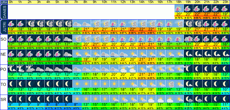
Task: Click DANES 23h precipitation 92 %
Action: [x=225, y=18]
